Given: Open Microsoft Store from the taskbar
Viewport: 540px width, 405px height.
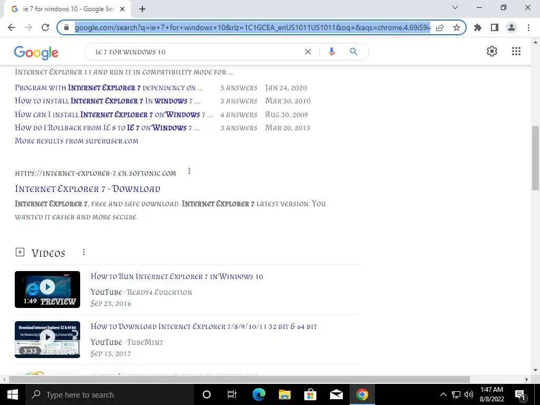Looking at the screenshot, I should [x=310, y=394].
